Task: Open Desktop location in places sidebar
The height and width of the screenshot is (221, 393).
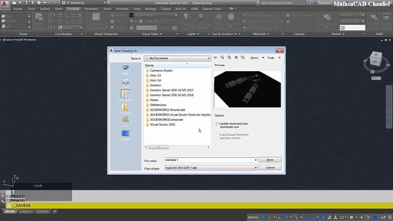Action: (125, 135)
